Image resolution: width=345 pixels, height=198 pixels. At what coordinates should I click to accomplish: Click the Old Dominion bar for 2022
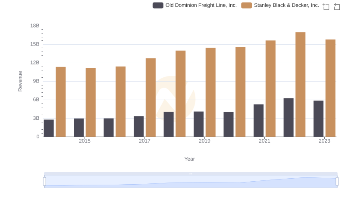(x=289, y=117)
